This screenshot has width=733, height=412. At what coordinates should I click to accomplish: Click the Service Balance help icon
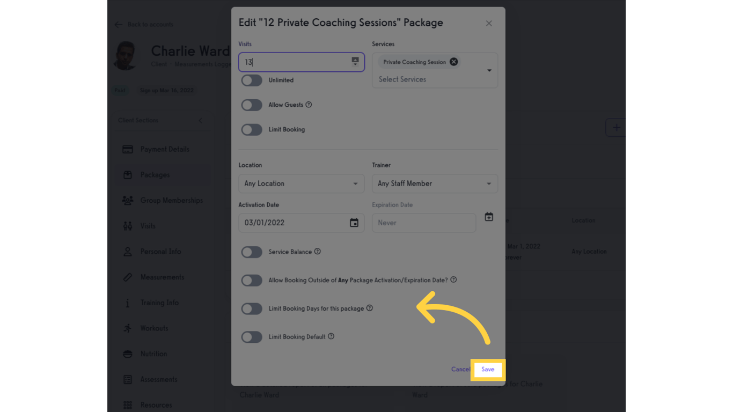[318, 252]
